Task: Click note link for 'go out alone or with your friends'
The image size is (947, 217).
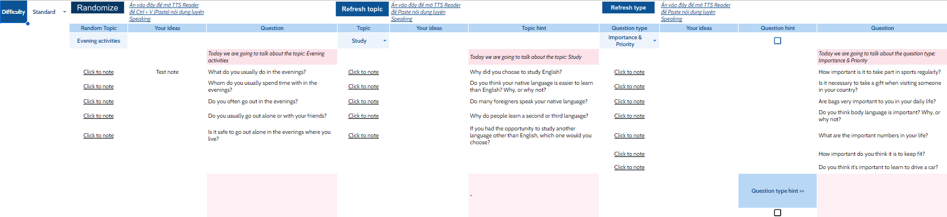Action: (x=98, y=116)
